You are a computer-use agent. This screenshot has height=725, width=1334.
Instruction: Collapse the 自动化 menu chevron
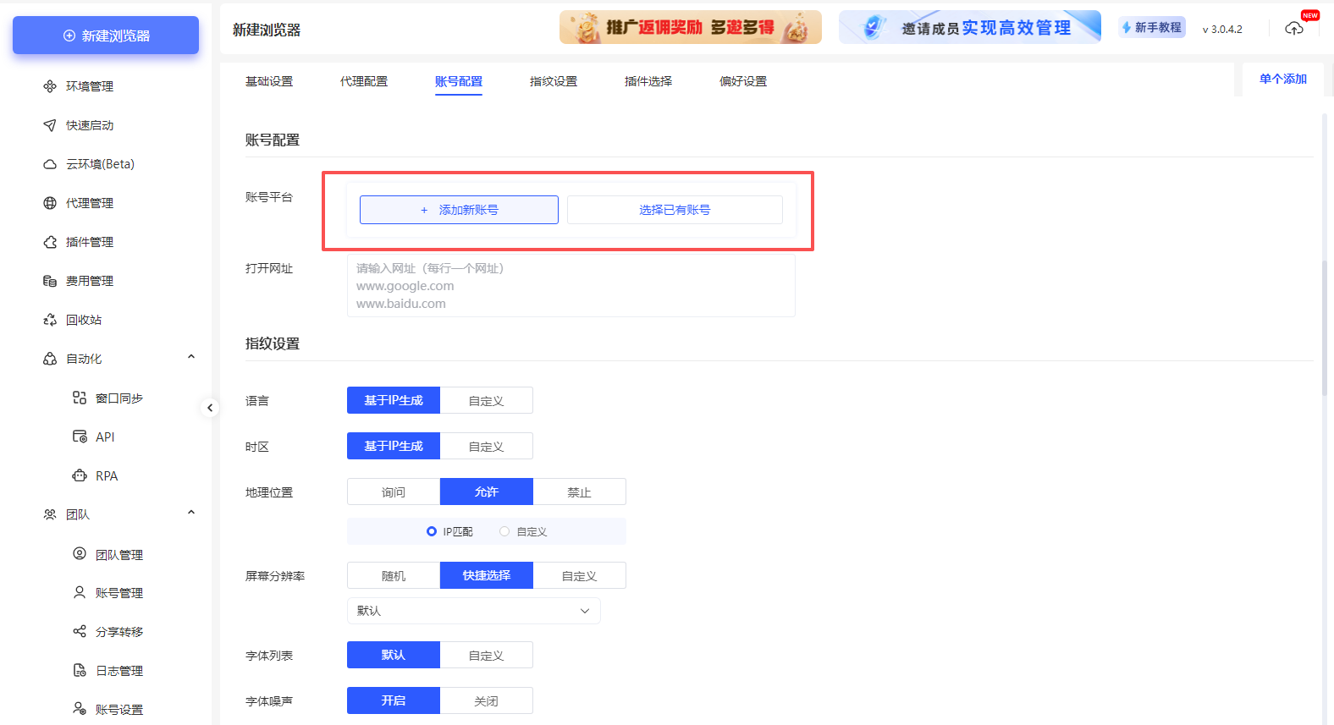point(191,357)
